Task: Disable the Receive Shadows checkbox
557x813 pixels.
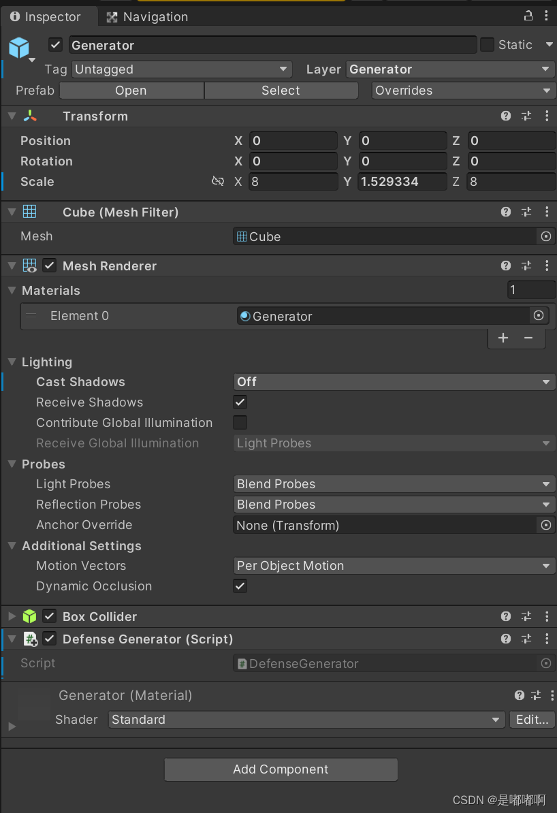Action: point(240,402)
